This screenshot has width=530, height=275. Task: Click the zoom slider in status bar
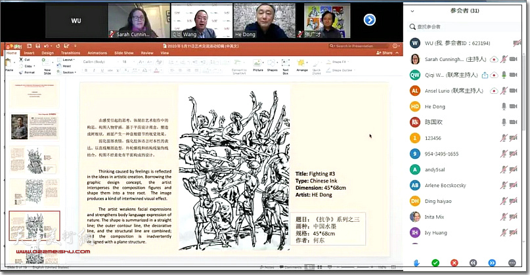(x=357, y=267)
